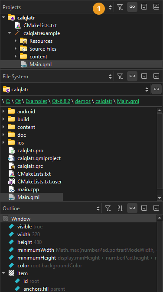The width and height of the screenshot is (163, 292).
Task: Click File System scrollbar down arrow
Action: (x=160, y=198)
